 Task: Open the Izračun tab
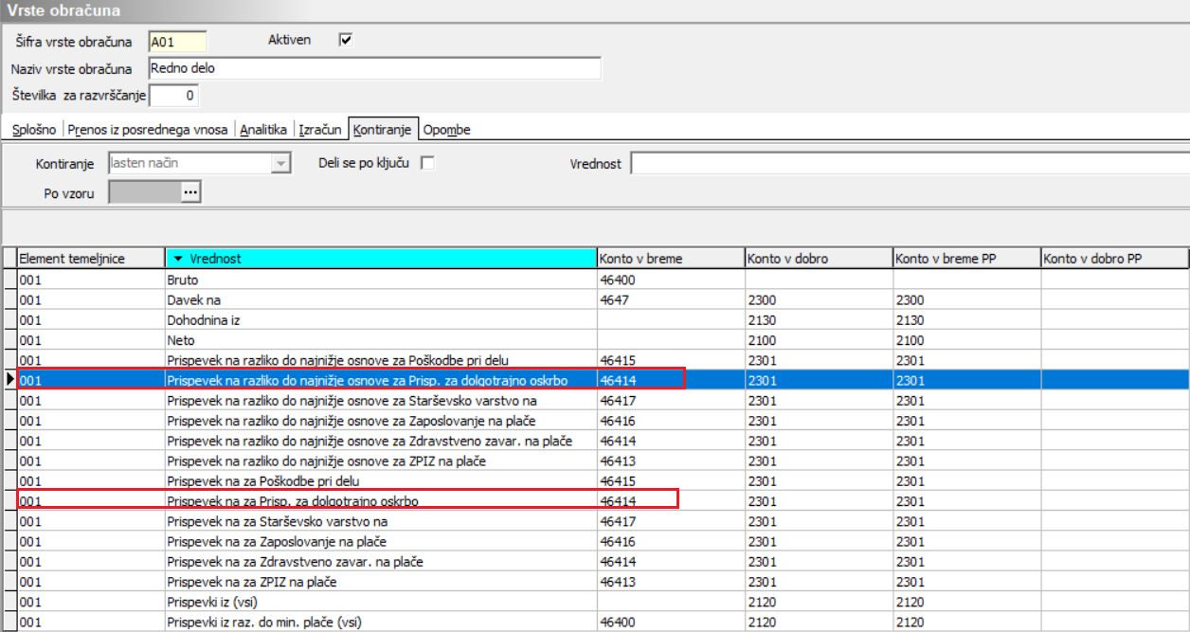(x=319, y=130)
